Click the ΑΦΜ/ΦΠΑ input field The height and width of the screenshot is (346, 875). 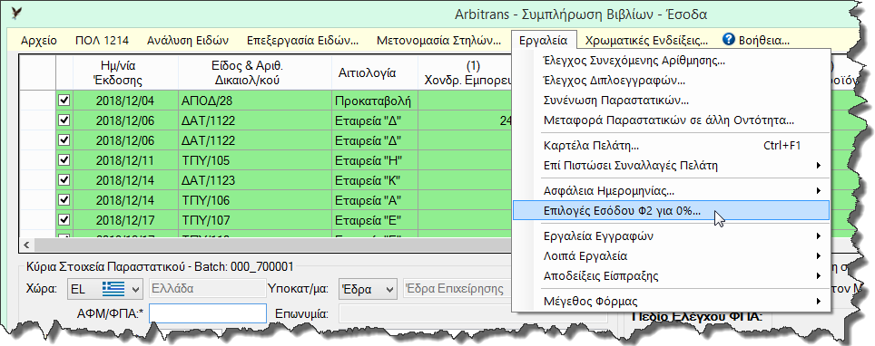tap(208, 313)
